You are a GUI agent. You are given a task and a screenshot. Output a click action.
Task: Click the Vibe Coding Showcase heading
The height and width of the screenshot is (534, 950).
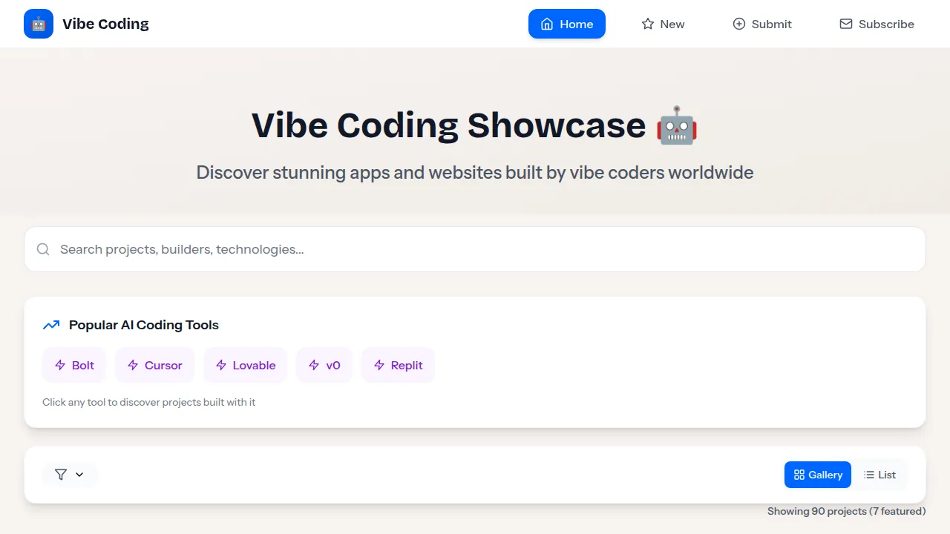click(x=475, y=125)
